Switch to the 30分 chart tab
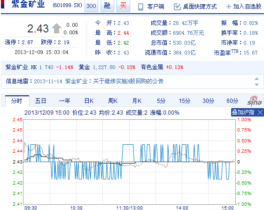 [209, 101]
